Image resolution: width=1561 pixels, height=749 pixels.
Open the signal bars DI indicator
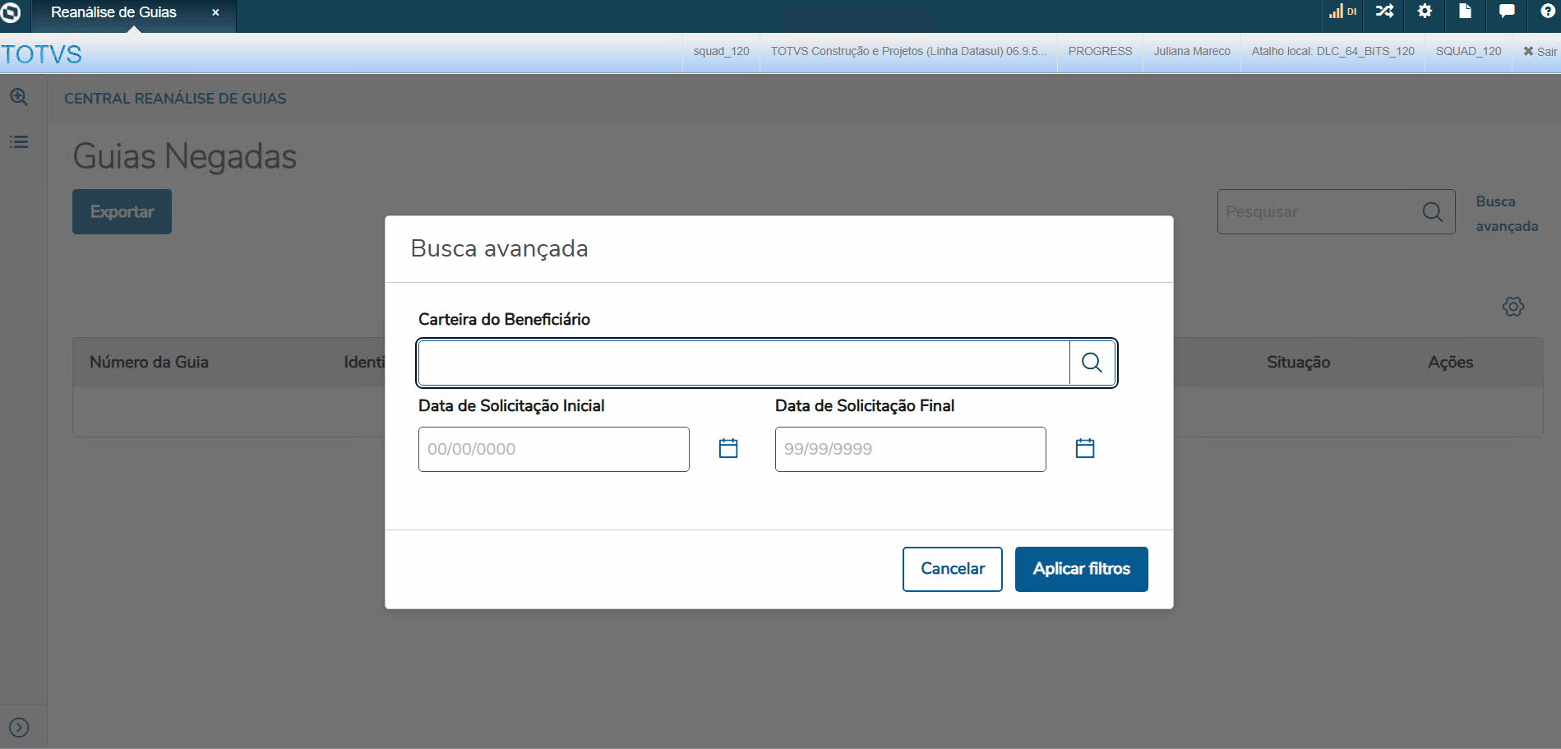(x=1342, y=12)
